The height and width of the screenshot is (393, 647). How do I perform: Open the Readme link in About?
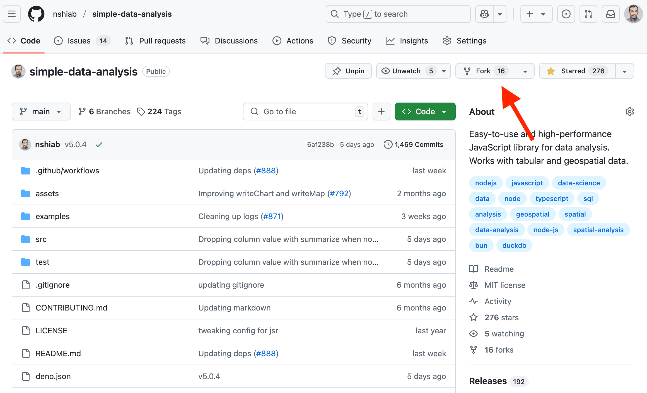pyautogui.click(x=491, y=269)
